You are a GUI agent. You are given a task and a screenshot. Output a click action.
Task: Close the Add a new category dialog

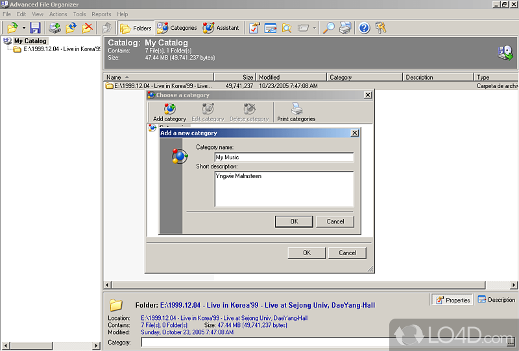(x=354, y=133)
